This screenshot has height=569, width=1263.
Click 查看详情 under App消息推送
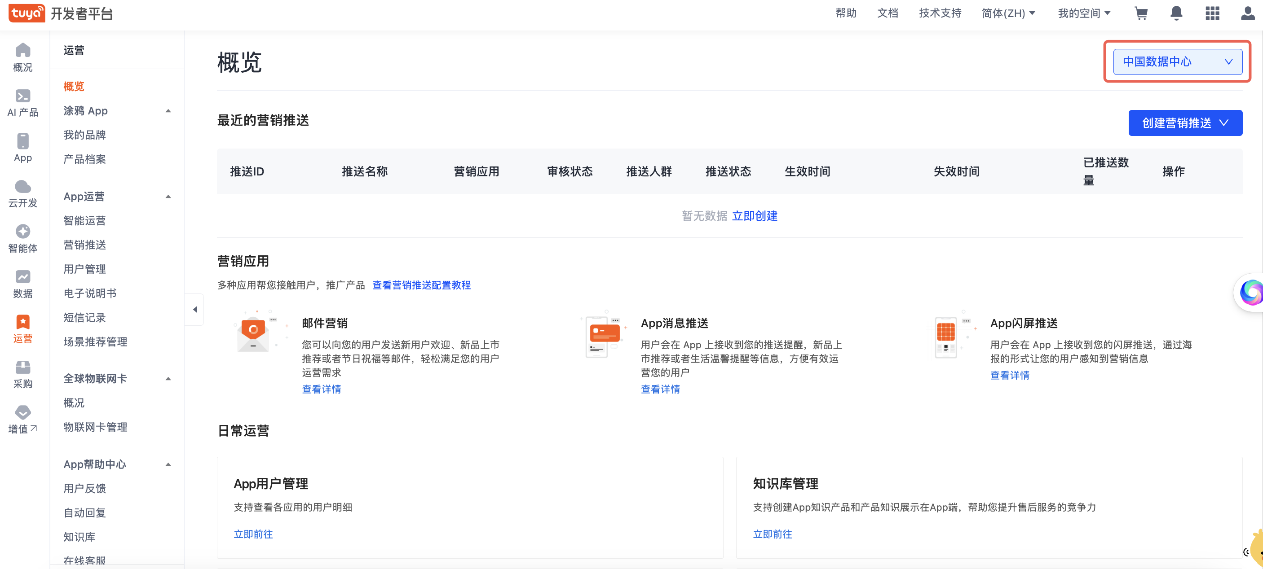[660, 390]
